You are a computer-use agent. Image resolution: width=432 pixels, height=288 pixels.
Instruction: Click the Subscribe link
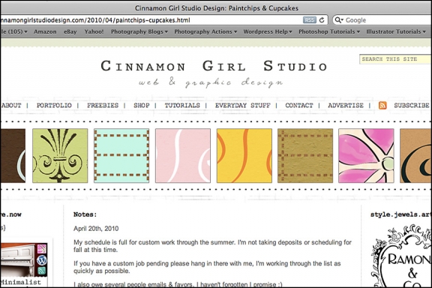(412, 105)
